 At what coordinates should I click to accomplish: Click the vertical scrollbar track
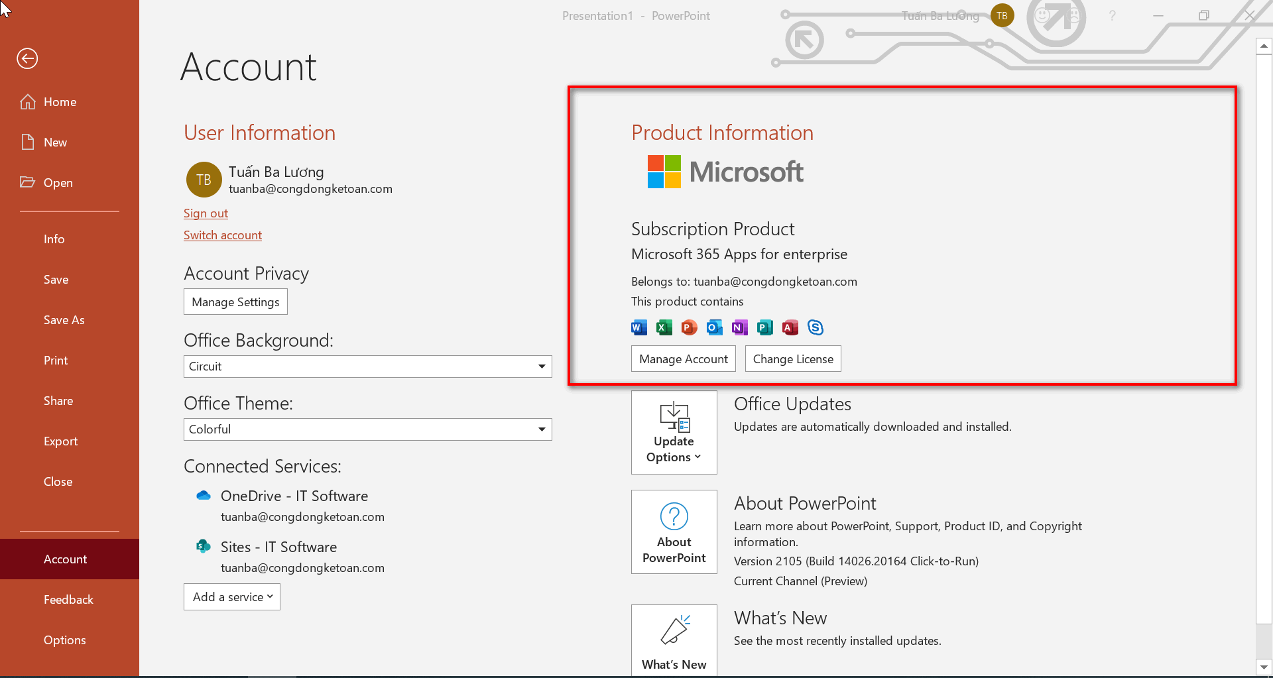[x=1264, y=641]
